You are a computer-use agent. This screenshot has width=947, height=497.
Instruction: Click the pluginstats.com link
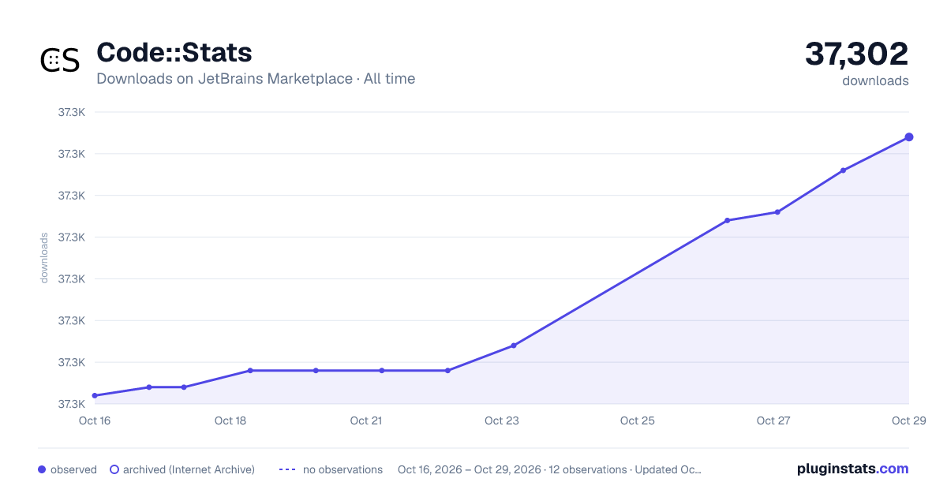[x=853, y=469]
